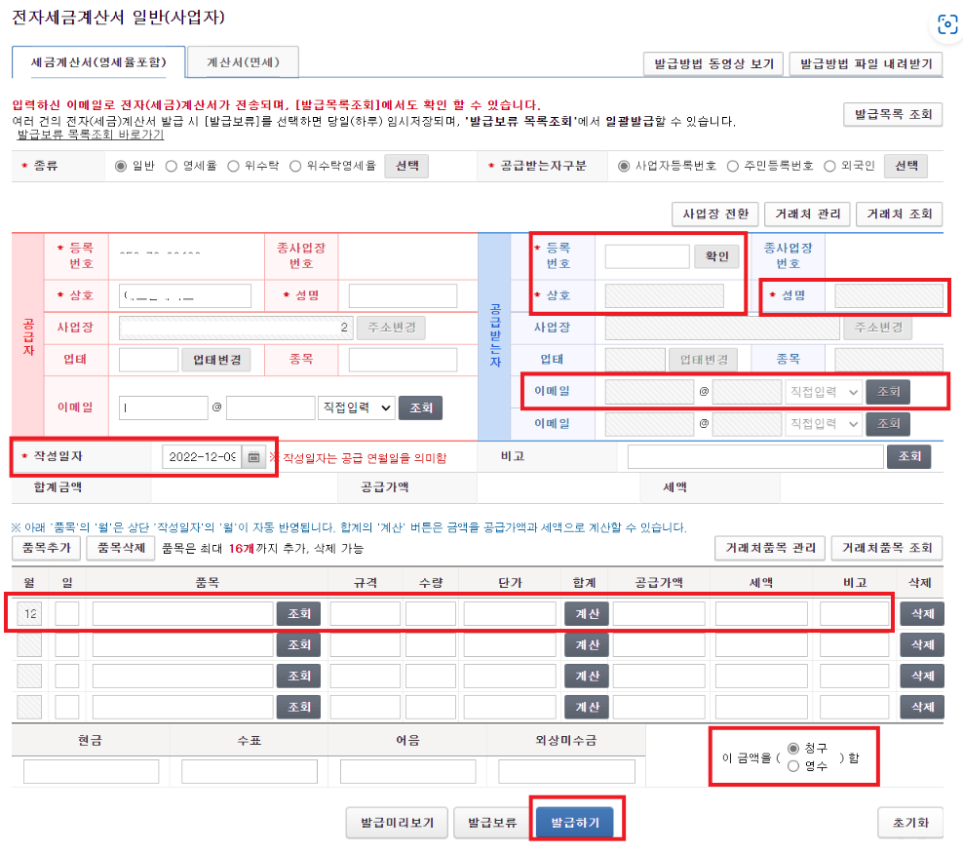Click 선택 button next to 종류 options
Screen dimensions: 963x852
click(x=406, y=166)
